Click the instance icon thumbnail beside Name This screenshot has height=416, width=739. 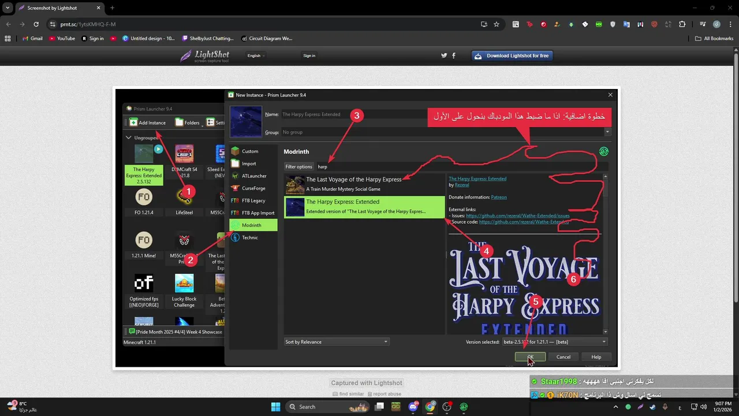click(x=245, y=121)
